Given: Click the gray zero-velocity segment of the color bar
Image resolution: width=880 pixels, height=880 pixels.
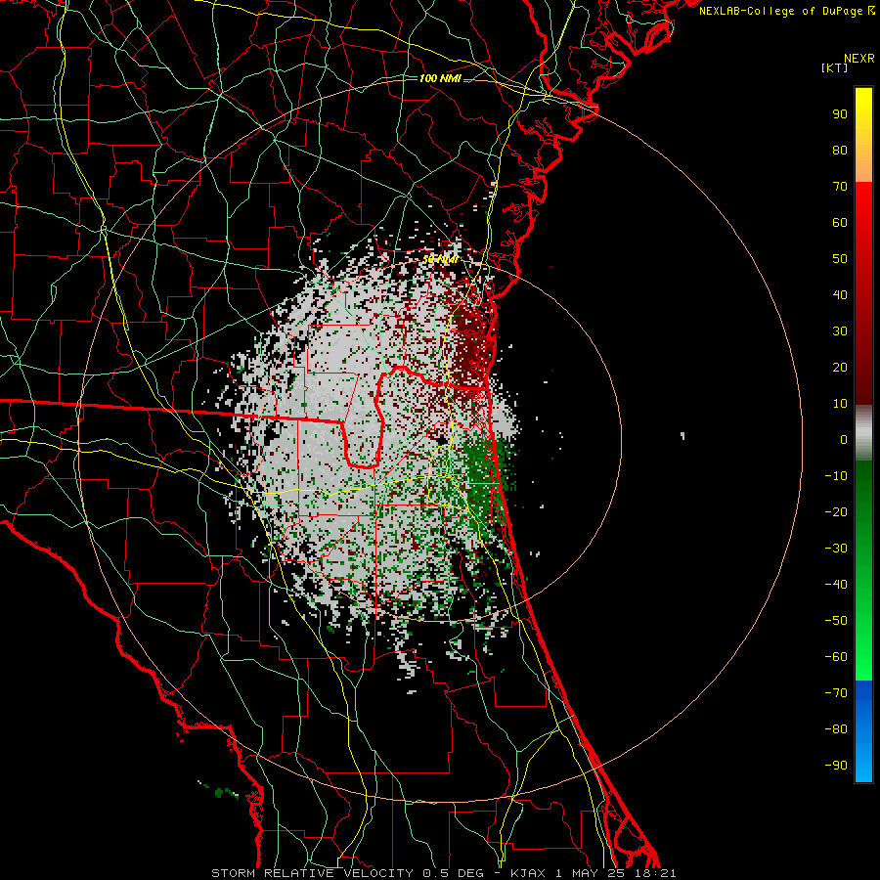Looking at the screenshot, I should [863, 433].
